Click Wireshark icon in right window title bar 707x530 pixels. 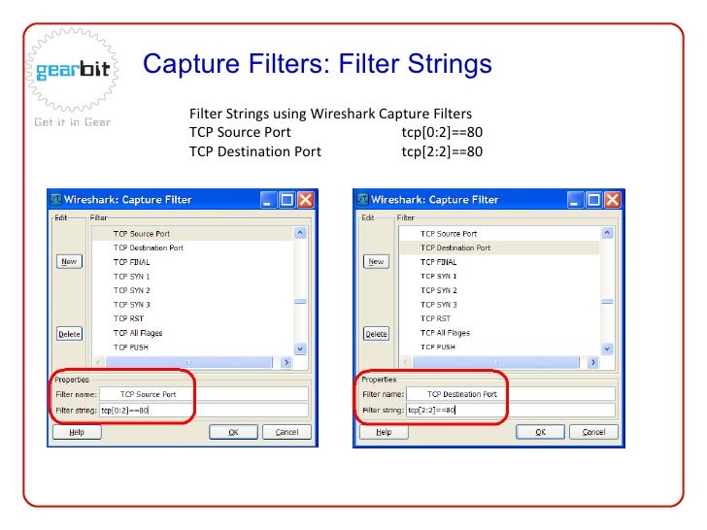(362, 199)
